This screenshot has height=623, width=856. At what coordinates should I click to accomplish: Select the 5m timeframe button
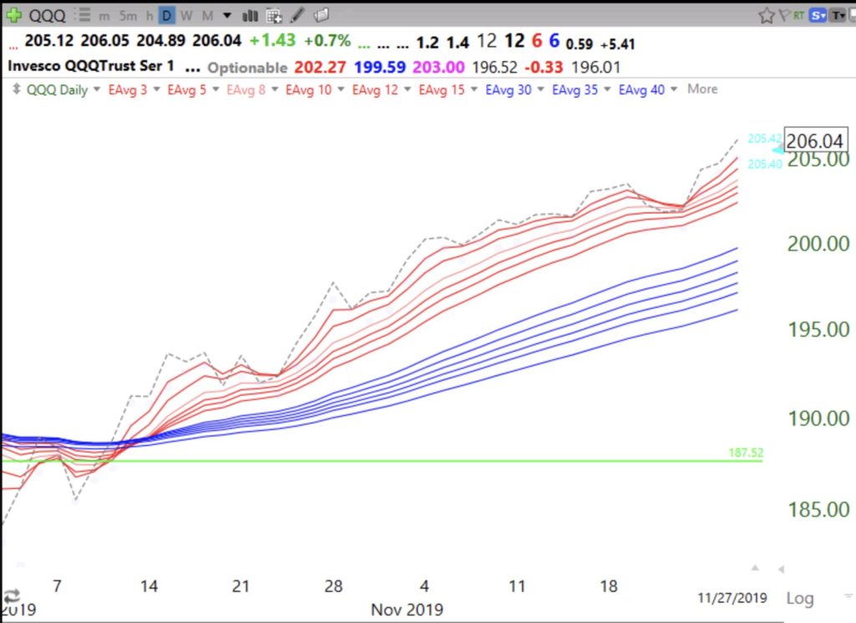pos(127,15)
